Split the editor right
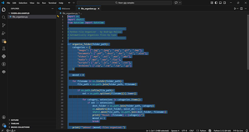 click(x=241, y=8)
